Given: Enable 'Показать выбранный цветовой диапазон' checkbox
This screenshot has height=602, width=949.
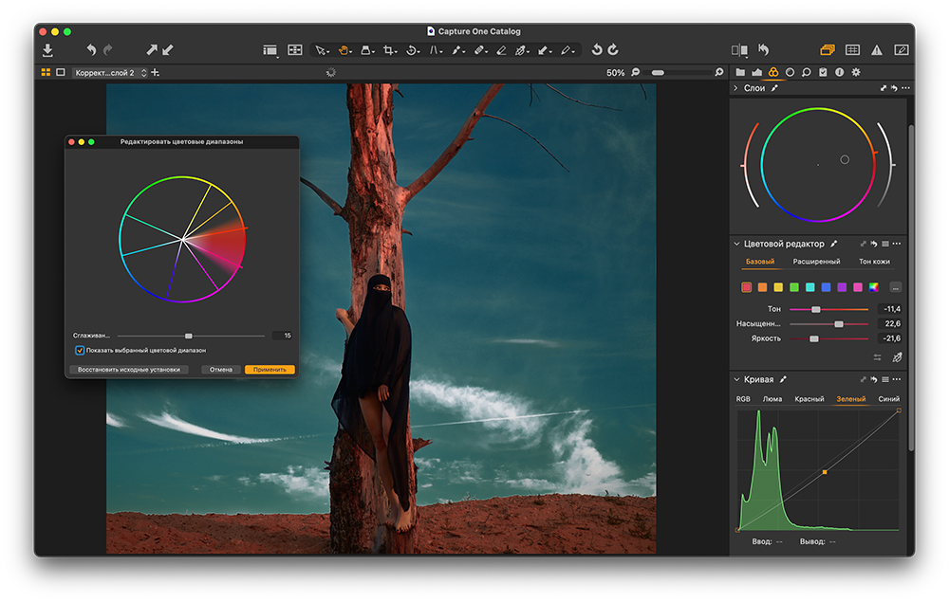Looking at the screenshot, I should 80,351.
